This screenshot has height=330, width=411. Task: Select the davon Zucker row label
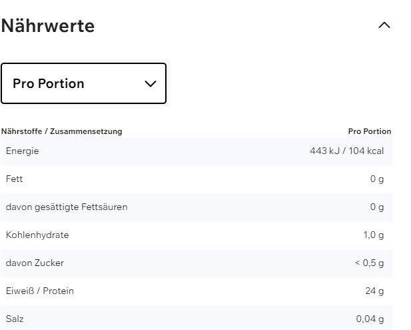pyautogui.click(x=35, y=263)
